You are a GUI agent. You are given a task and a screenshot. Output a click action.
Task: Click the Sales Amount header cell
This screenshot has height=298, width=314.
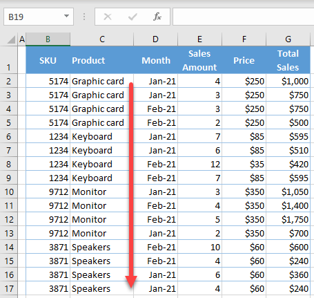199,60
